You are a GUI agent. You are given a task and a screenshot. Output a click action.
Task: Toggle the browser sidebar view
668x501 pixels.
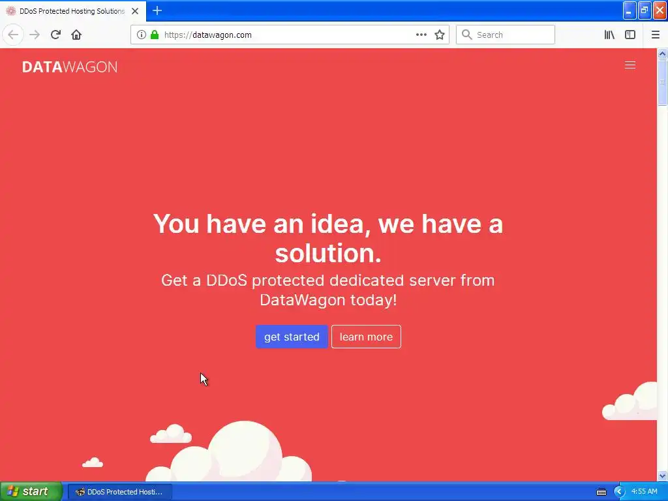tap(630, 35)
